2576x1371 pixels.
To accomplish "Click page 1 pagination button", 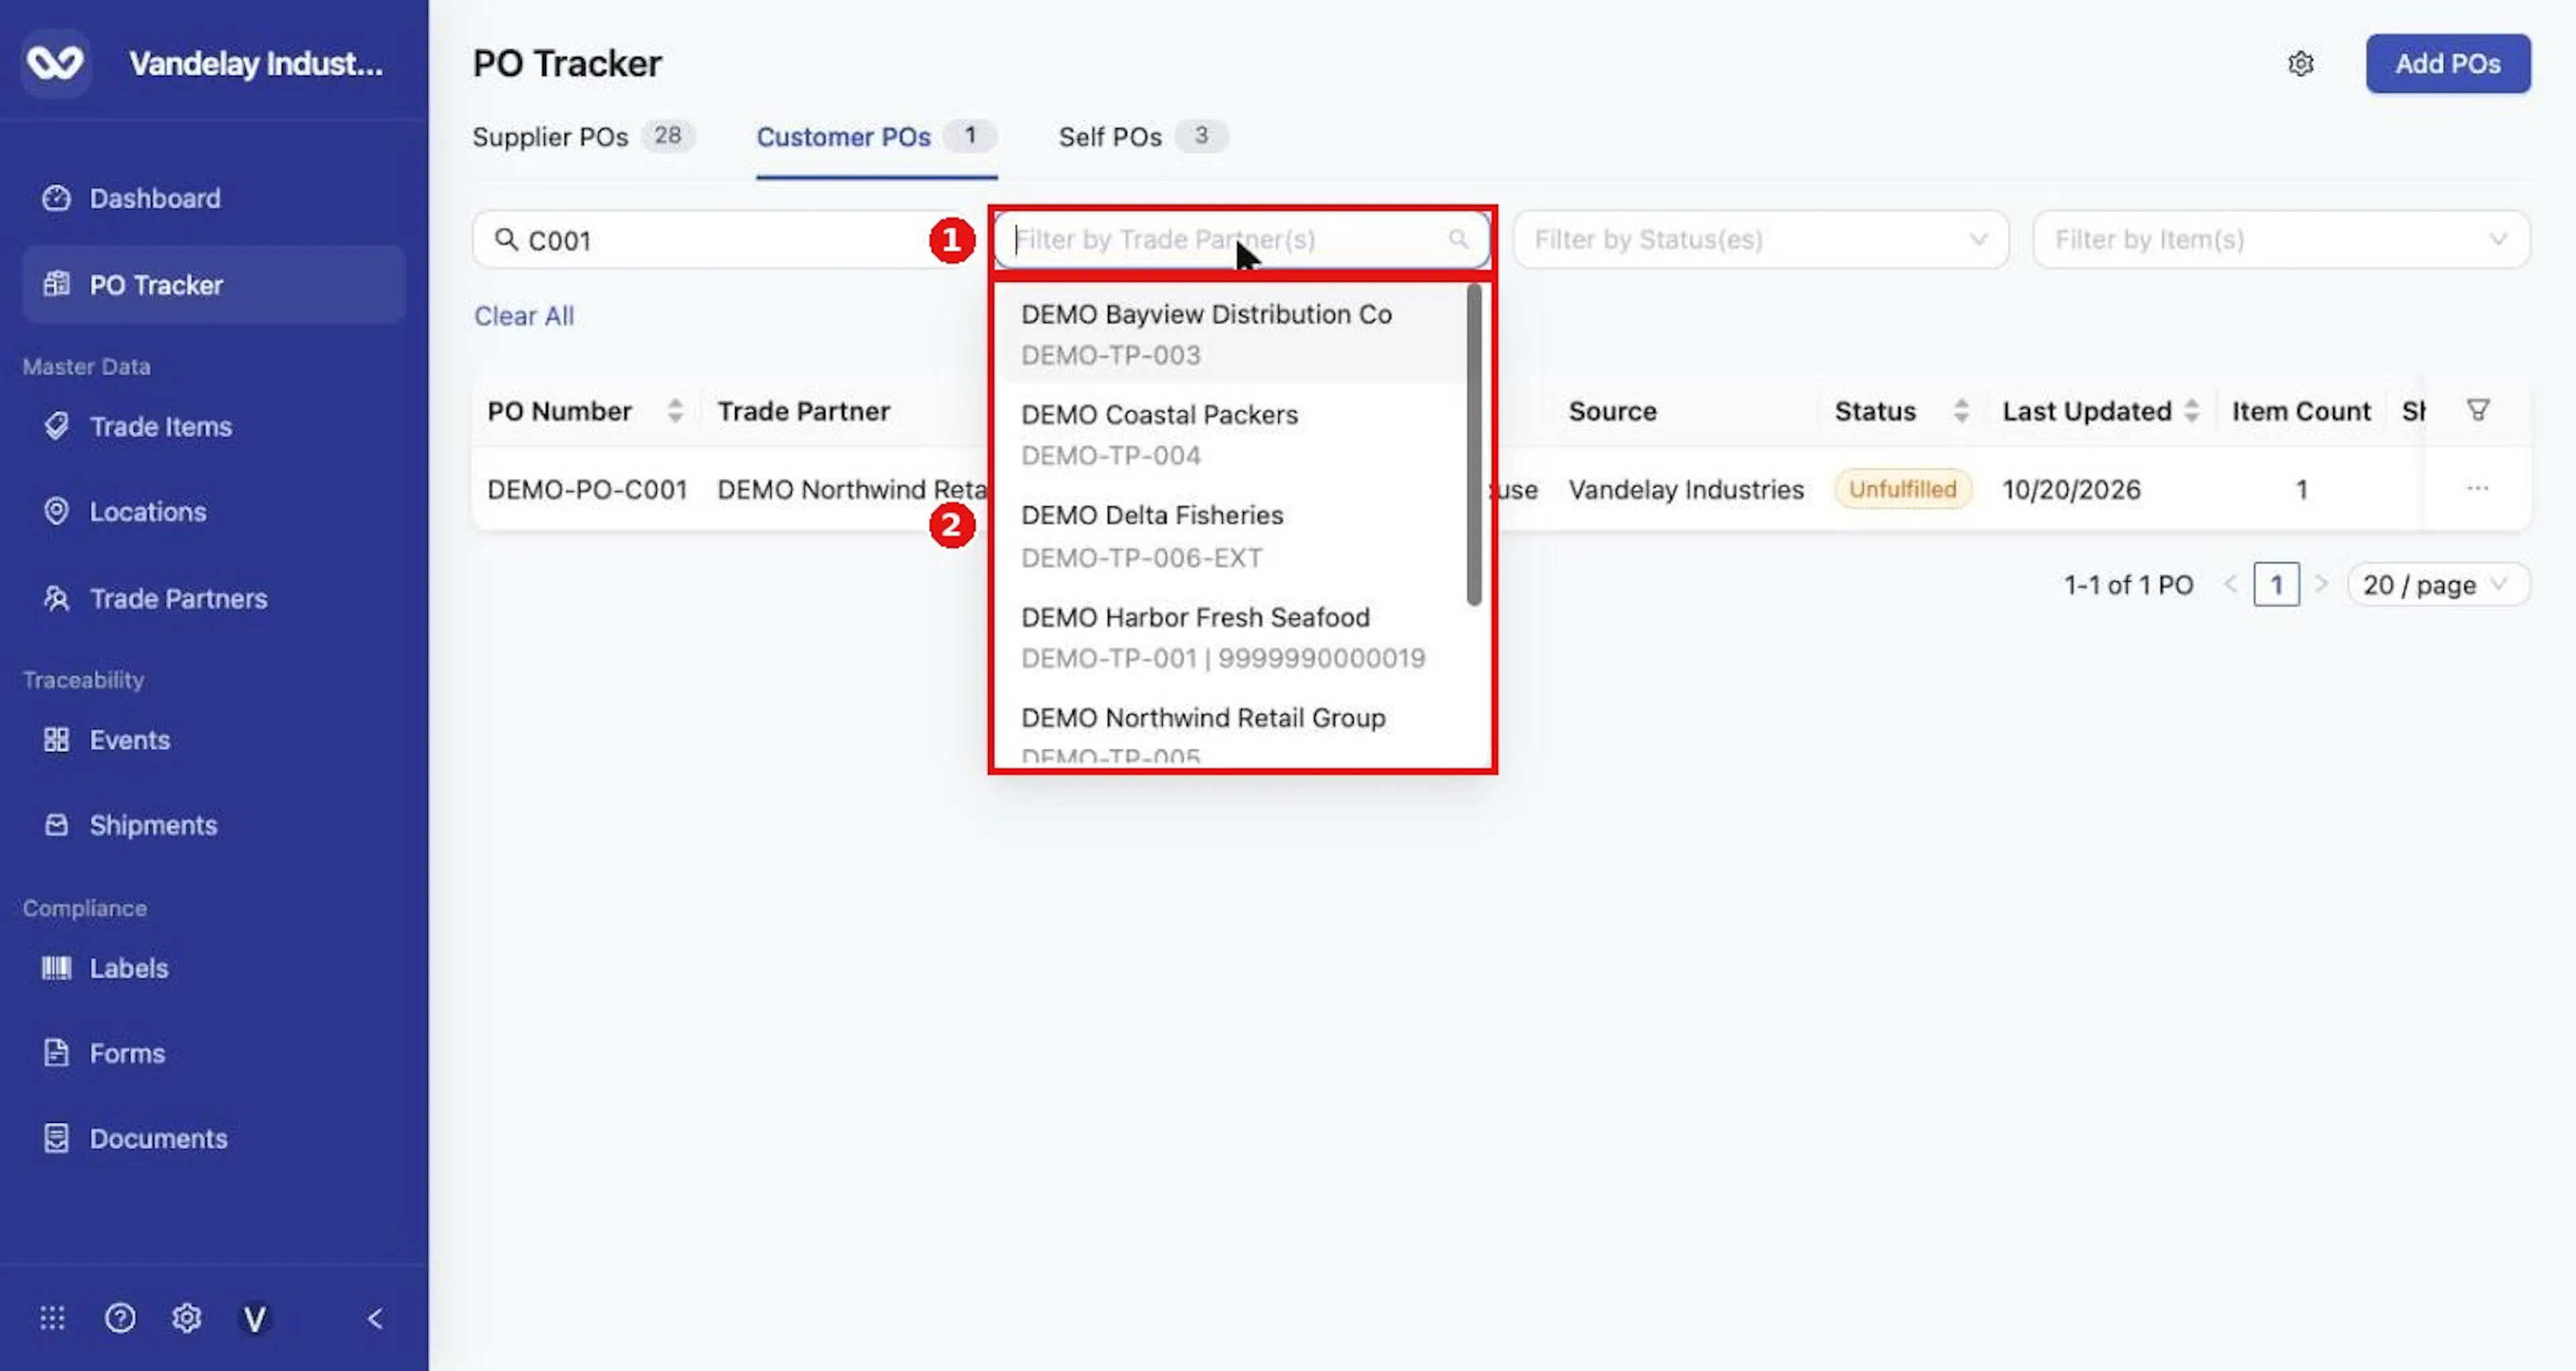I will 2276,584.
